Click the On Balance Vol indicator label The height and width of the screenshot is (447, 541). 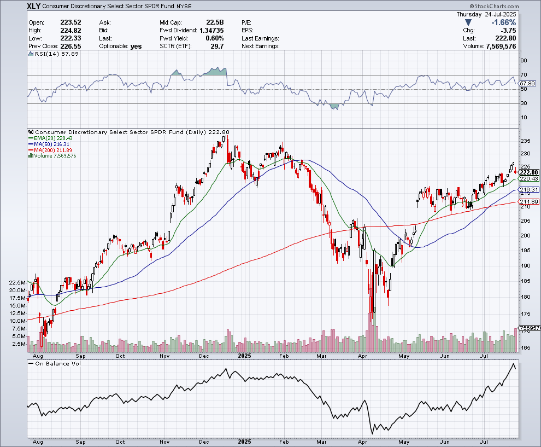(x=58, y=363)
